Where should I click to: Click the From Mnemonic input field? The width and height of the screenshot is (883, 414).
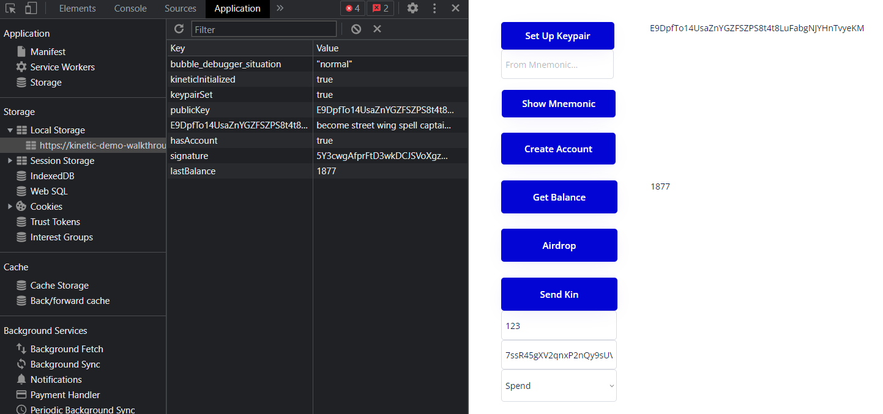[557, 64]
